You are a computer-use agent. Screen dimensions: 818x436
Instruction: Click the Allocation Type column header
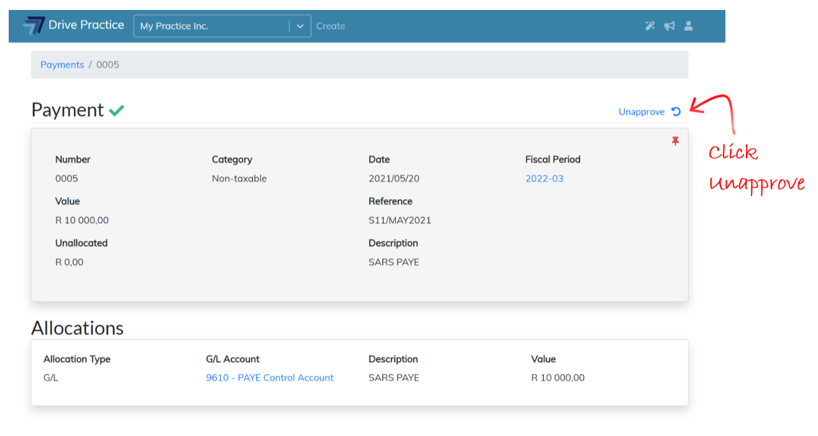click(77, 359)
